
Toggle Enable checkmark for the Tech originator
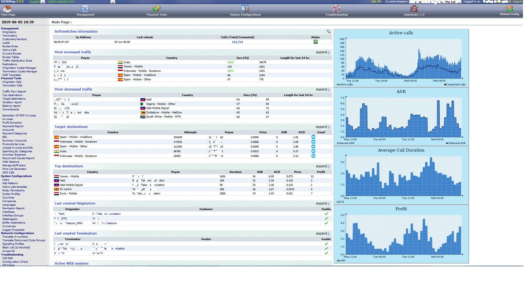(326, 214)
